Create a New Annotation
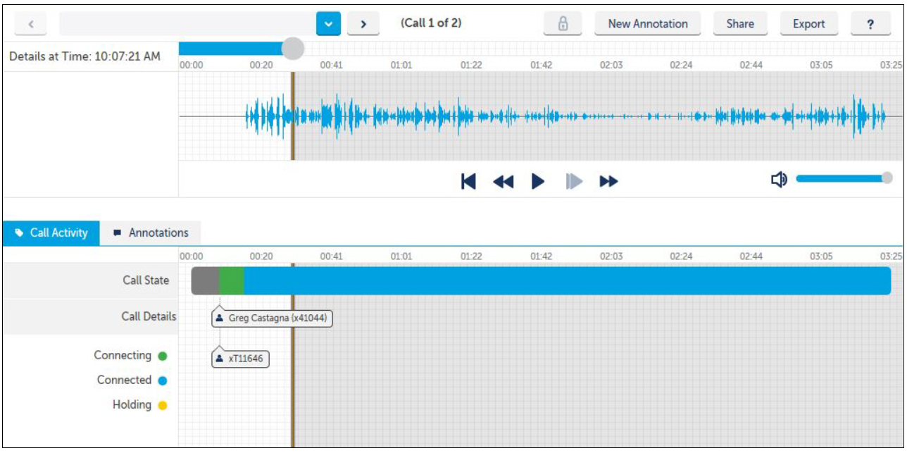This screenshot has width=907, height=453. click(x=648, y=23)
